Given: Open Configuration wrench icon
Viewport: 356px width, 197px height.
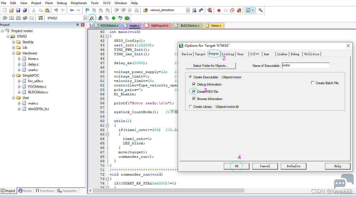Looking at the screenshot, I should 260,10.
